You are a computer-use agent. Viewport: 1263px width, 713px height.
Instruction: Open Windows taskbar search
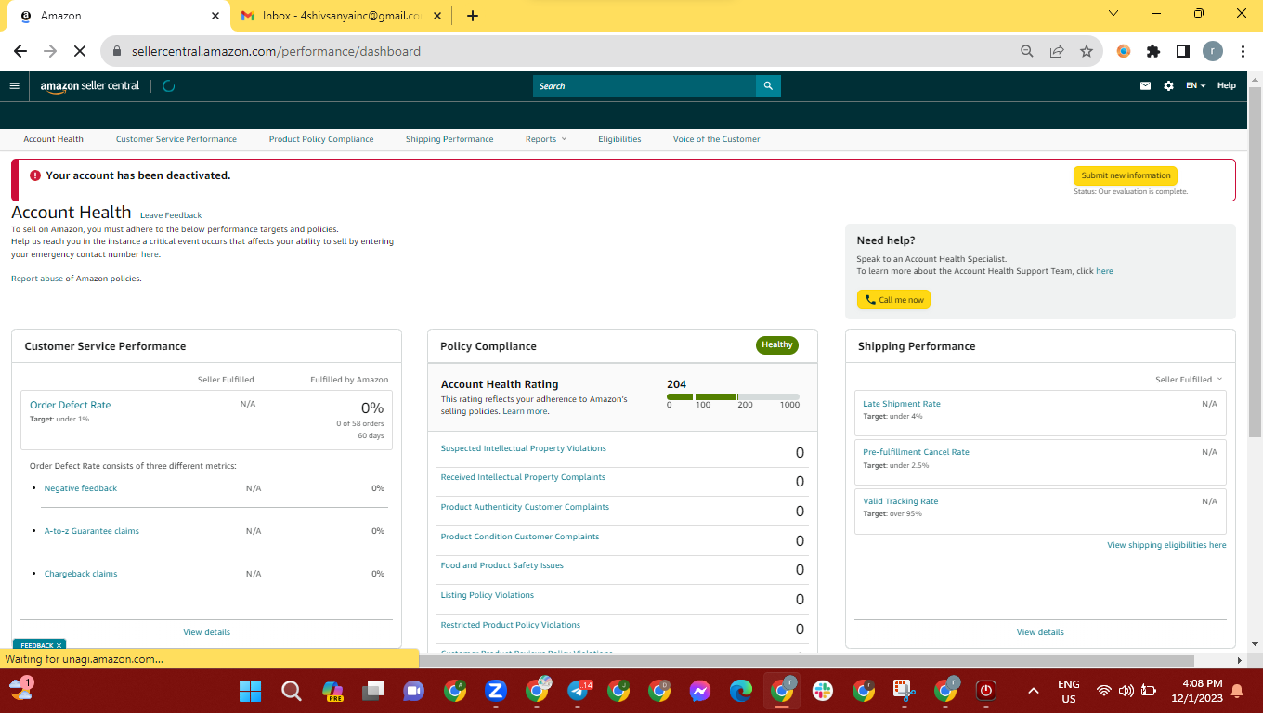point(292,691)
